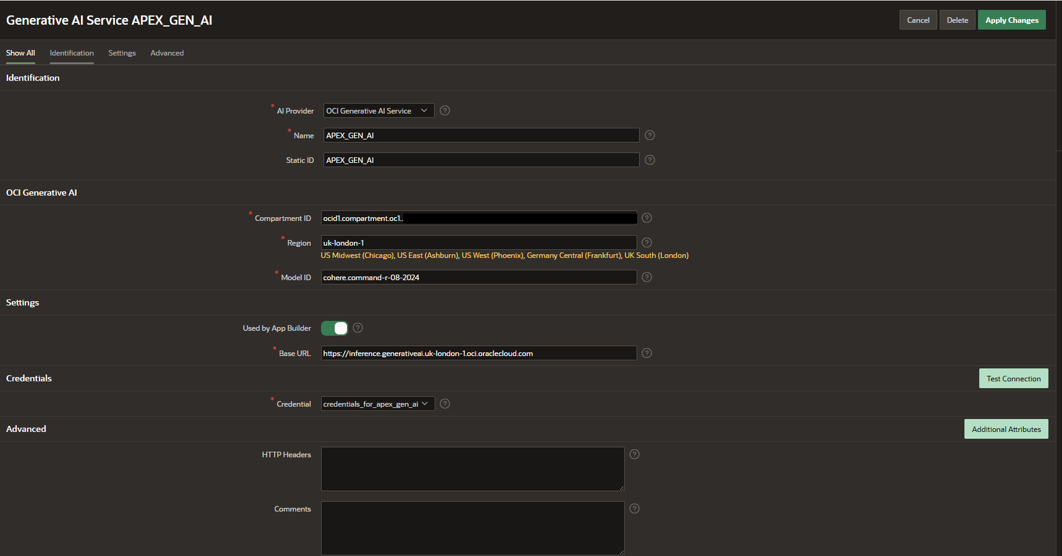
Task: Show help for Used by App Builder
Action: (357, 328)
